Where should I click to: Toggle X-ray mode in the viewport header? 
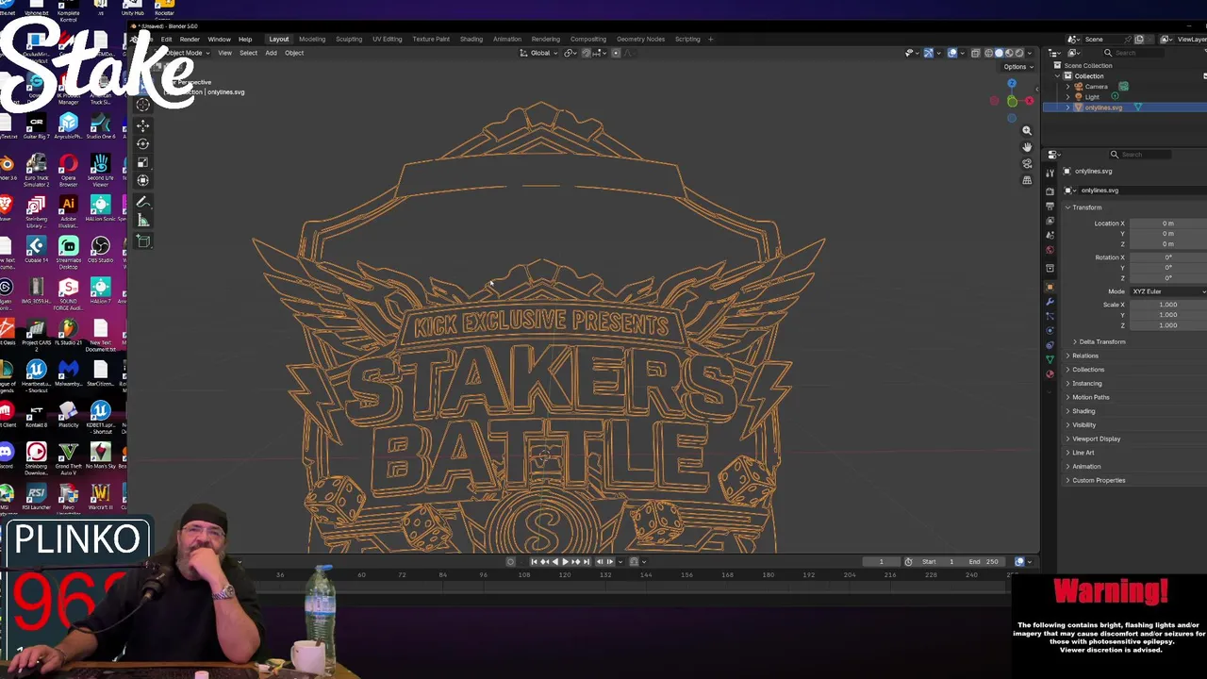coord(975,53)
